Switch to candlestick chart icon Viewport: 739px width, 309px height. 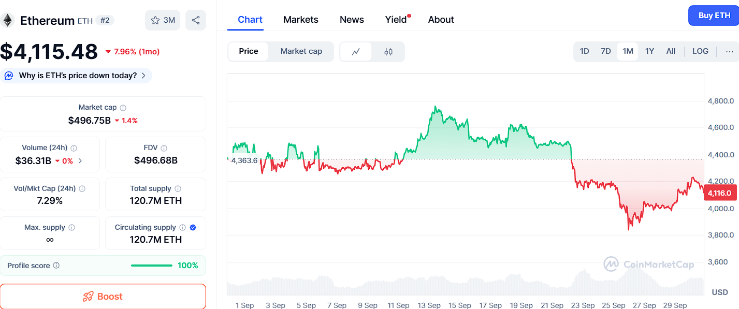point(388,52)
